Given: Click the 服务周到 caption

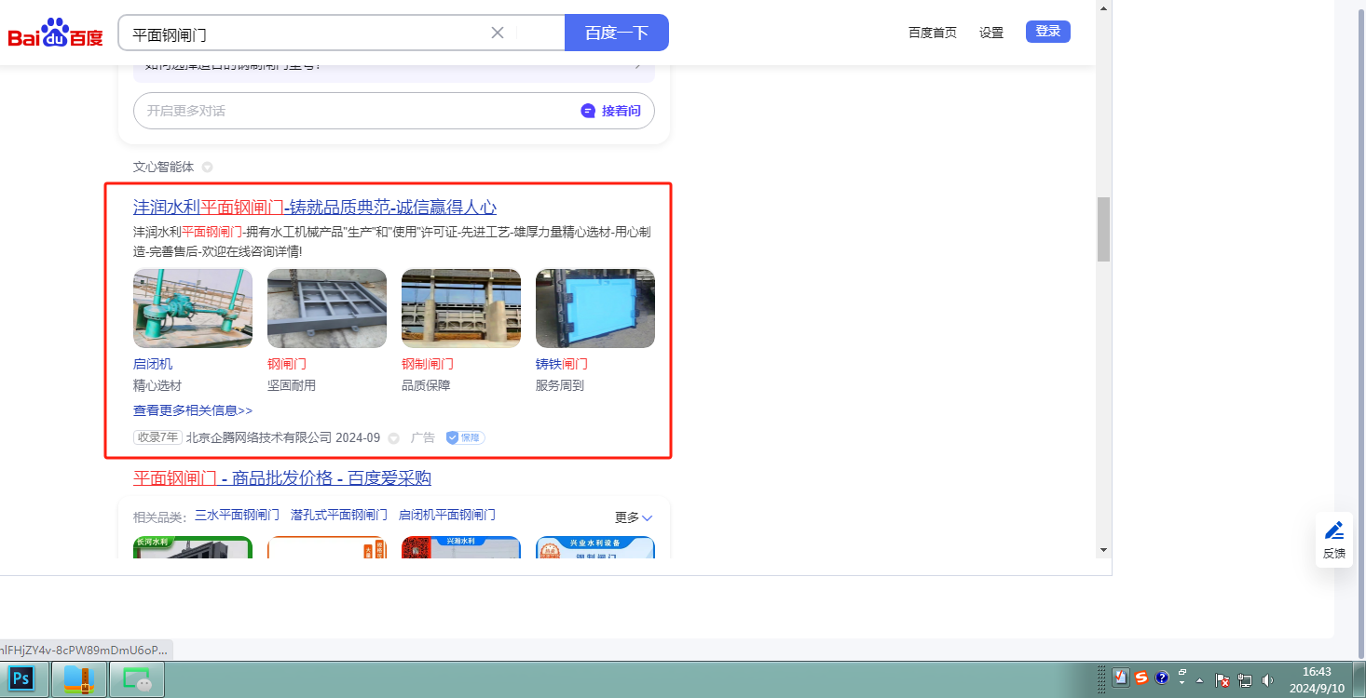Looking at the screenshot, I should click(x=560, y=385).
